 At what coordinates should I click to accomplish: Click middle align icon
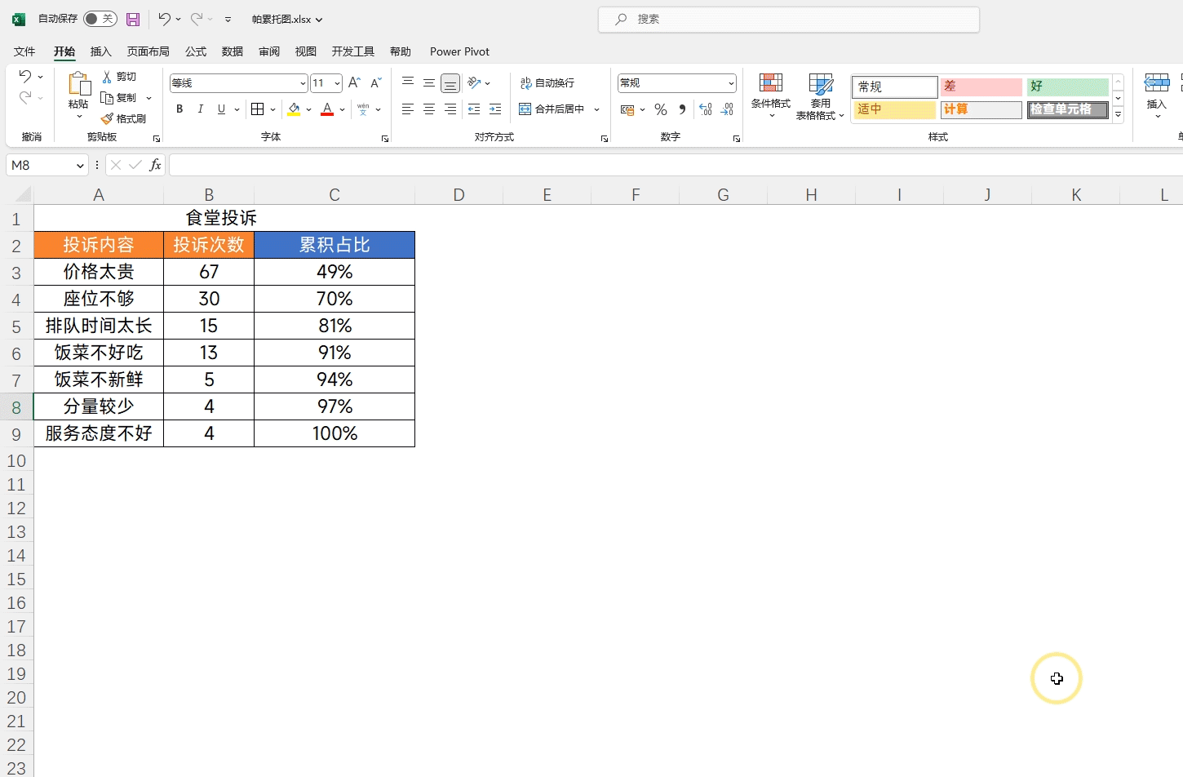[429, 83]
